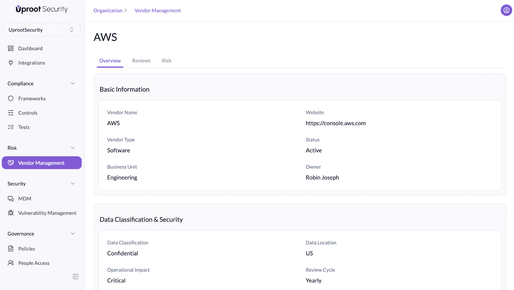The height and width of the screenshot is (290, 514).
Task: Open the user profile avatar
Action: point(506,10)
